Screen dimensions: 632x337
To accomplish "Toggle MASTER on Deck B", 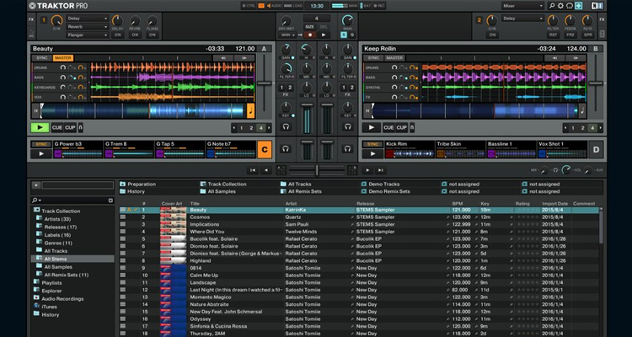I will (394, 58).
